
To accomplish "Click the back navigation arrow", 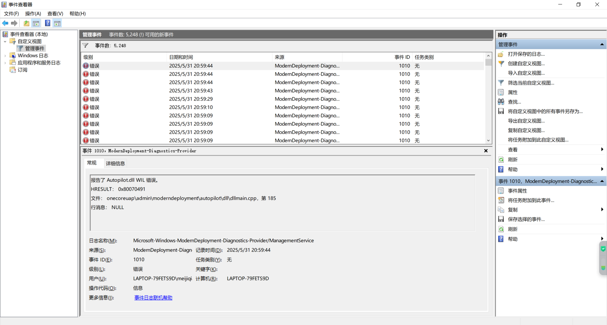I will tap(5, 23).
